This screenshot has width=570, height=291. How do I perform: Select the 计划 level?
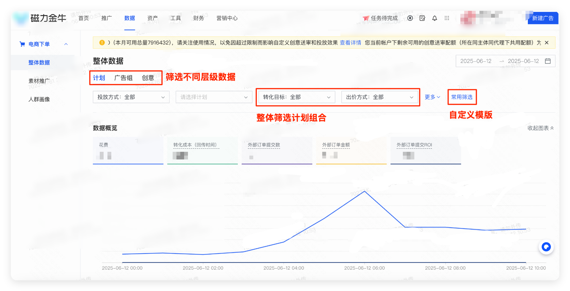99,78
